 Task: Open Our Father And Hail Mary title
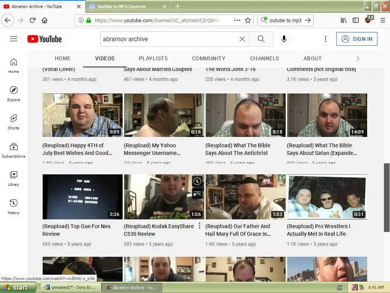pyautogui.click(x=238, y=230)
